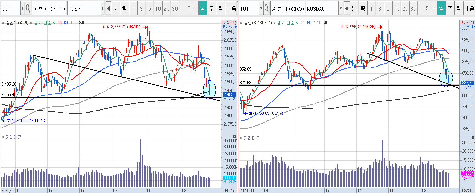The image size is (475, 193).
Task: Click the search magnifier beside code 101
Action: [266, 9]
